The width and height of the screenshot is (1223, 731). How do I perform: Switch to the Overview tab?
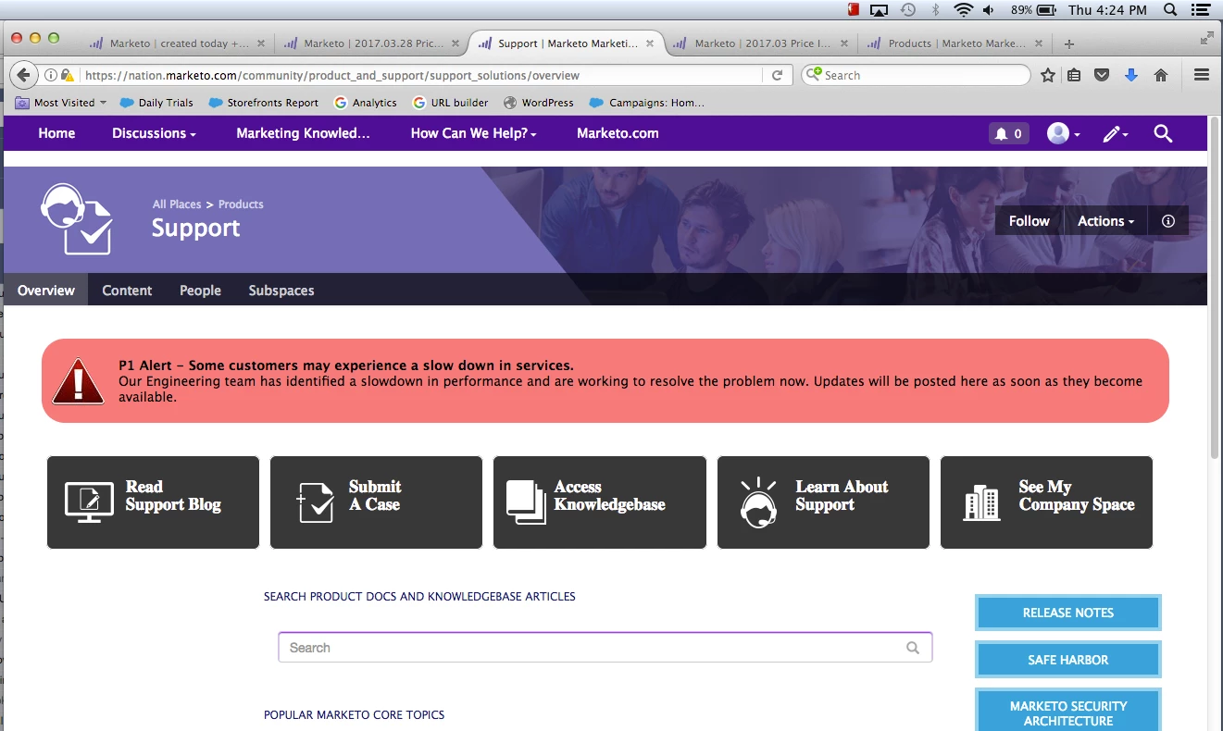pos(46,290)
